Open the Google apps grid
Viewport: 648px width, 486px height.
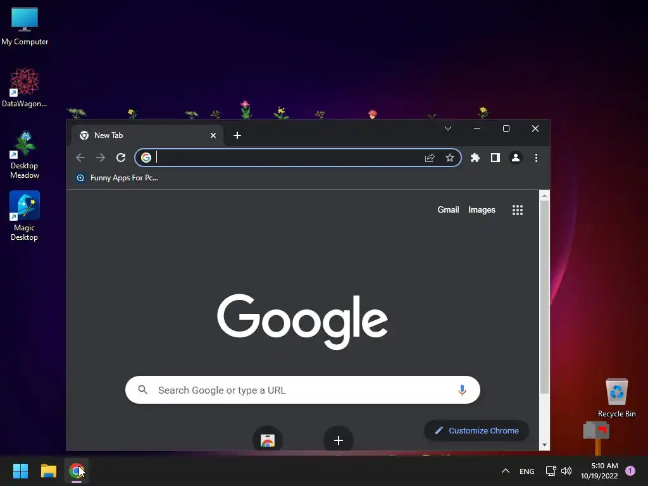pyautogui.click(x=518, y=210)
